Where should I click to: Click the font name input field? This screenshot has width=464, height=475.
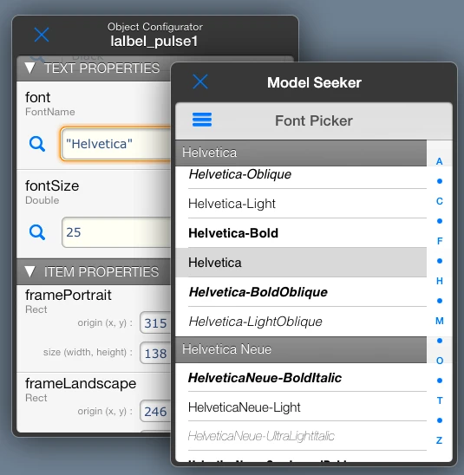coord(115,144)
